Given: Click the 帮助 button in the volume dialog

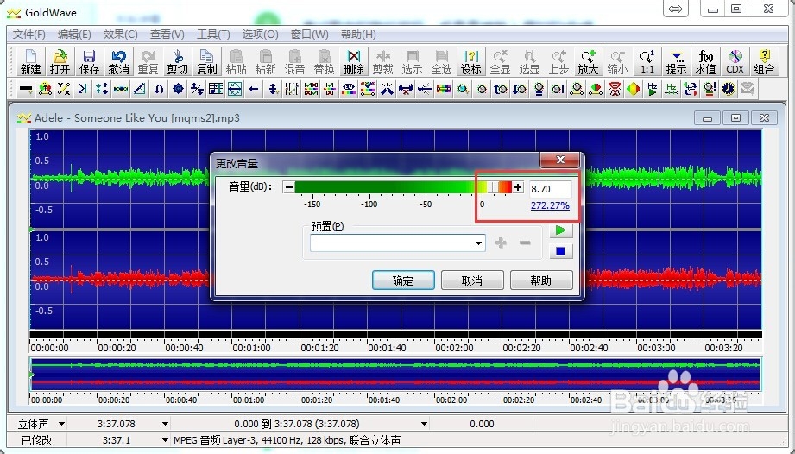Looking at the screenshot, I should (541, 281).
